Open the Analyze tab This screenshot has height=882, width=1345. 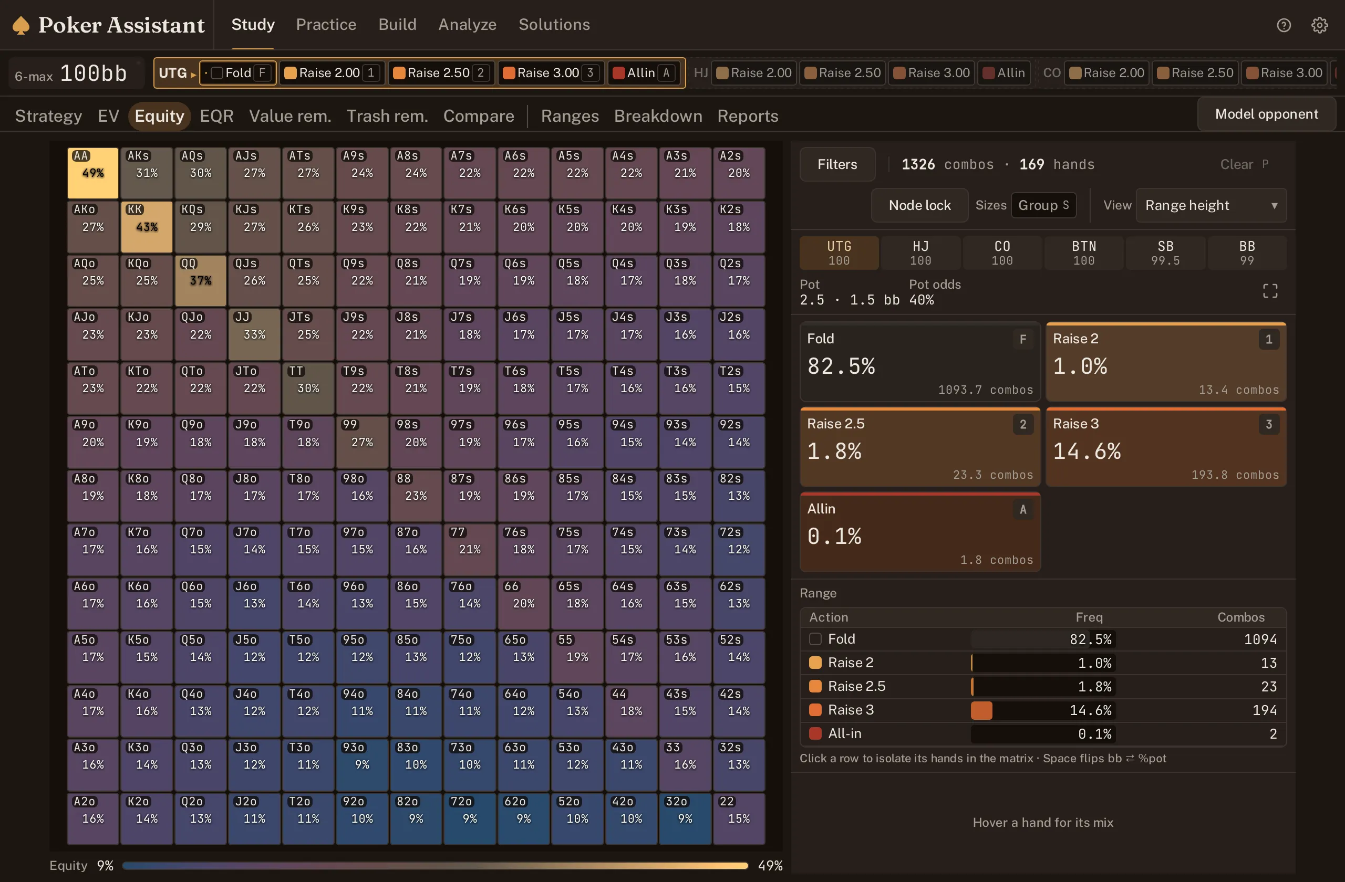(x=468, y=25)
